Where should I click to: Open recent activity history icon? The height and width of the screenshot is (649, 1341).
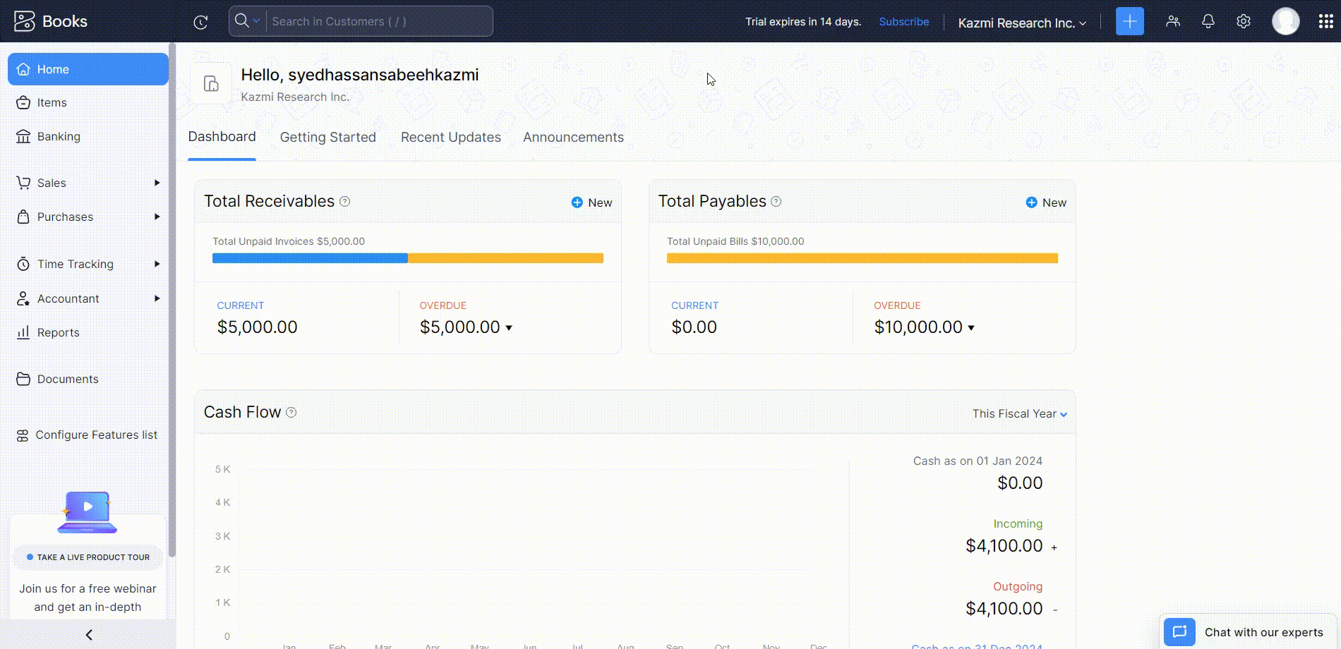pyautogui.click(x=200, y=22)
